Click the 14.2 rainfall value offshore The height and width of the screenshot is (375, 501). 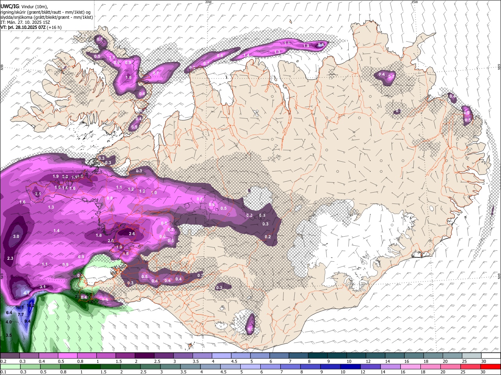coord(31,306)
